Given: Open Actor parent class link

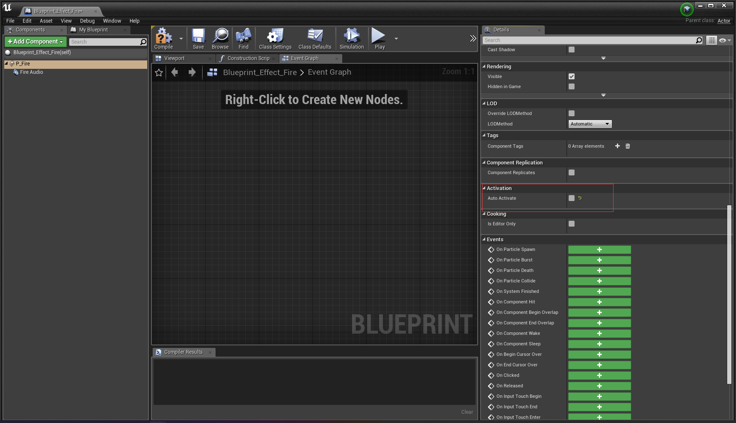Looking at the screenshot, I should click(724, 21).
